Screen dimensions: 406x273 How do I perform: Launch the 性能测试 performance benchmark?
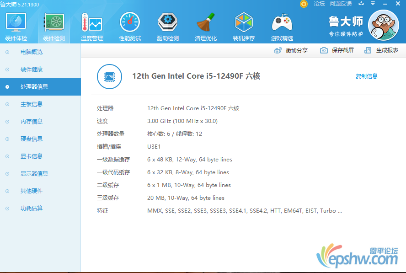(130, 27)
